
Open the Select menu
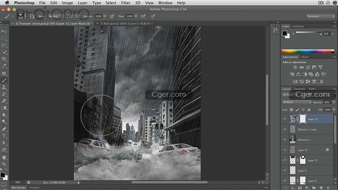111,3
